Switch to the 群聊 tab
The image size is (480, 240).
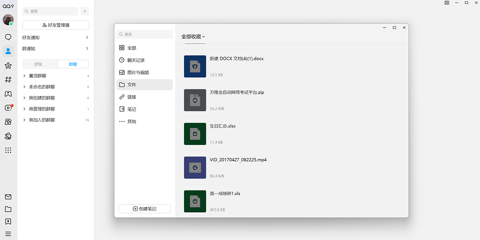73,64
